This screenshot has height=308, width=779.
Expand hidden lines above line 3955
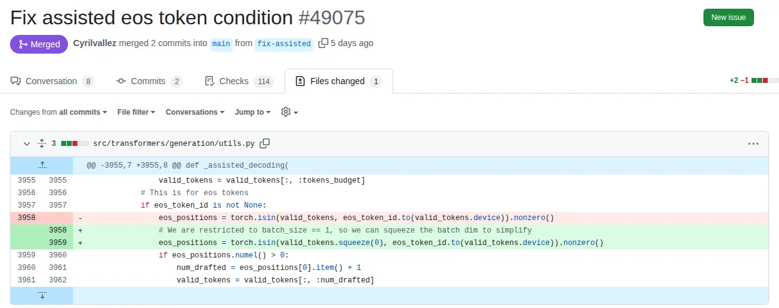click(42, 165)
